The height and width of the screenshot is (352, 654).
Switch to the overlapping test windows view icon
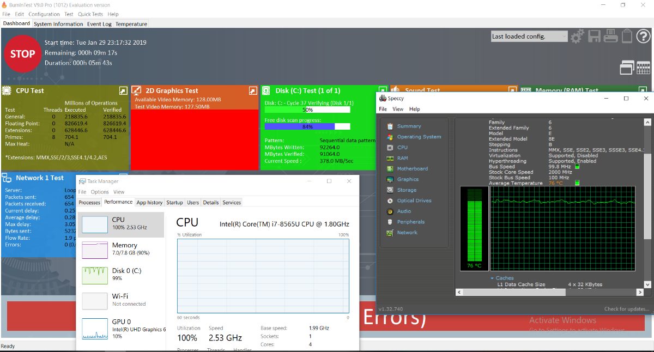[x=627, y=68]
